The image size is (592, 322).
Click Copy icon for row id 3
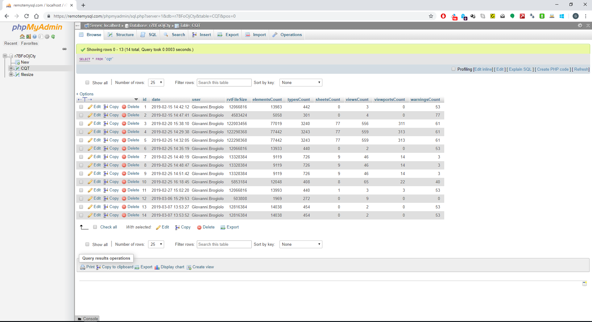pyautogui.click(x=106, y=123)
